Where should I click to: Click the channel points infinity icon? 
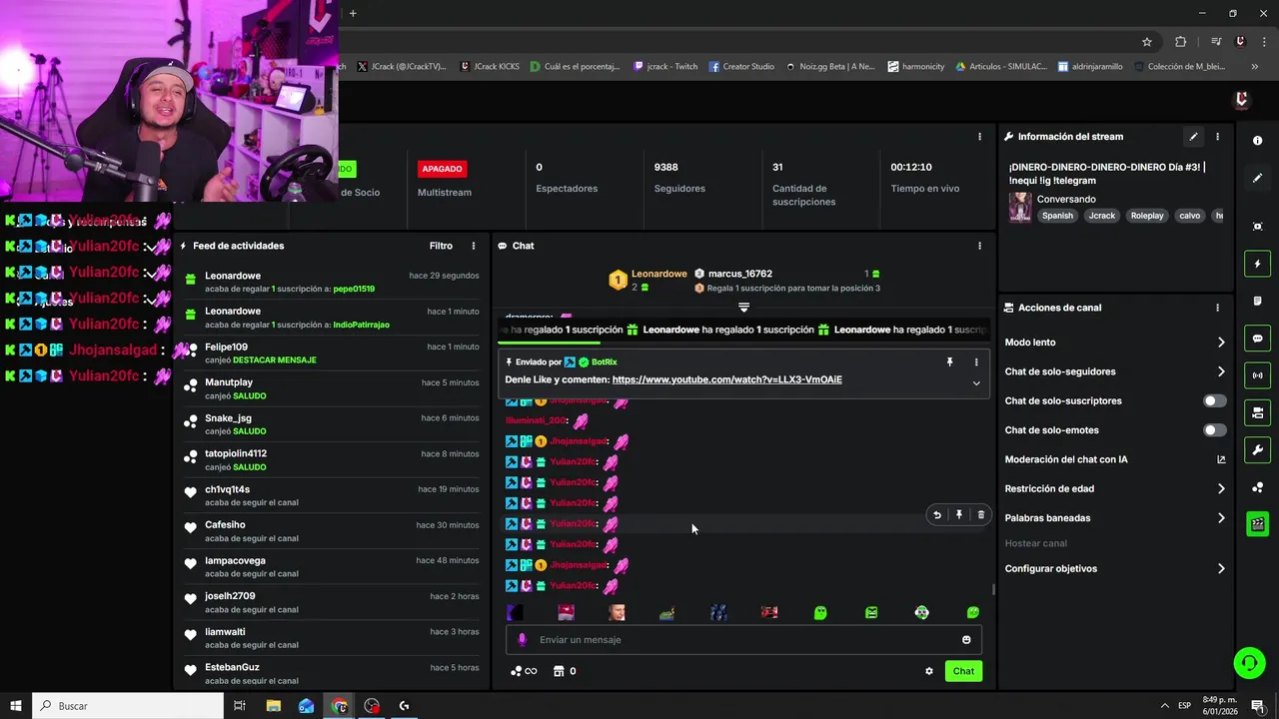click(x=524, y=671)
